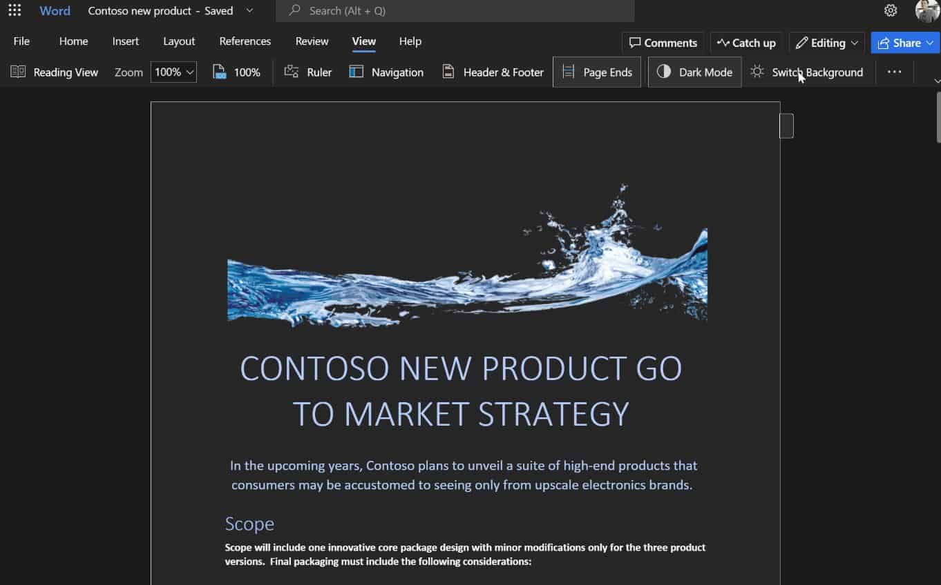Expand the ribbon with the chevron
The width and height of the screenshot is (941, 585).
pyautogui.click(x=937, y=81)
